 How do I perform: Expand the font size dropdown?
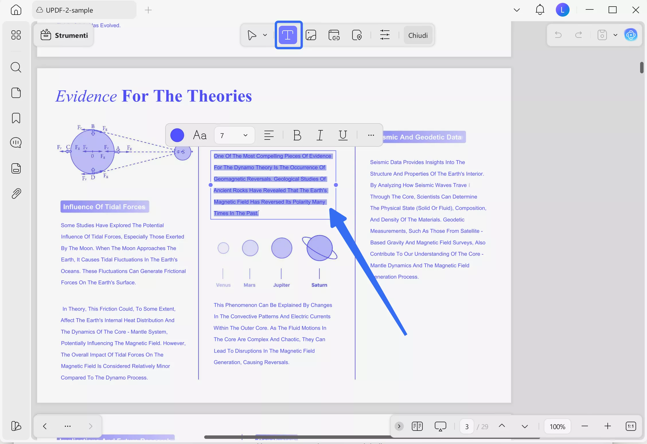[245, 135]
